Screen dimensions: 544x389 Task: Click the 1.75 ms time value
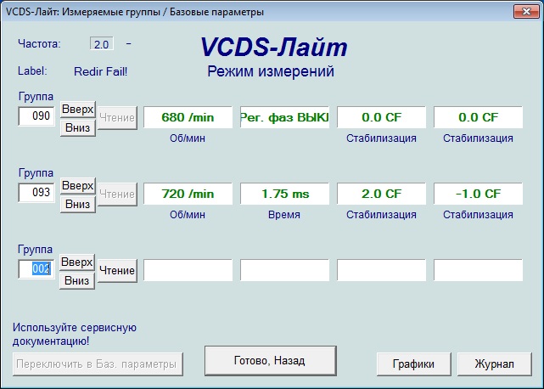284,194
